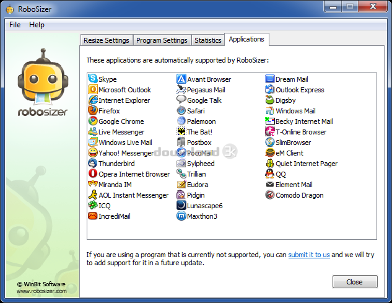This screenshot has height=303, width=392.
Task: Click the Pidgin icon
Action: point(181,195)
